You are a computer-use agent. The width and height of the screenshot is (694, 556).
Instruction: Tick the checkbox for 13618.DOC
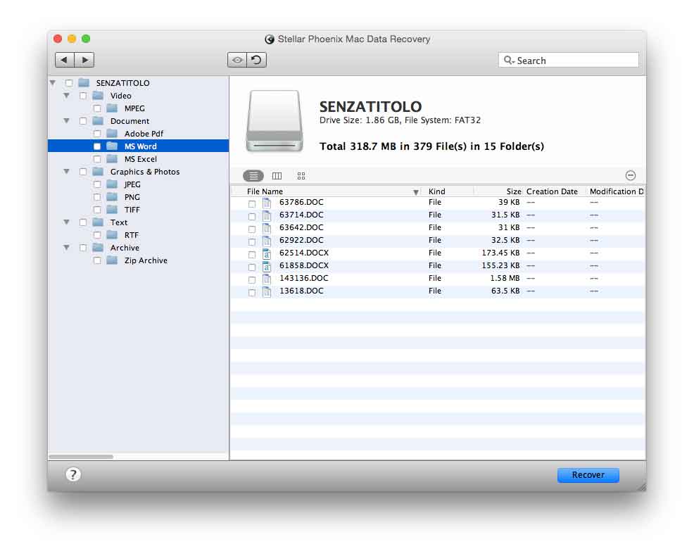252,293
